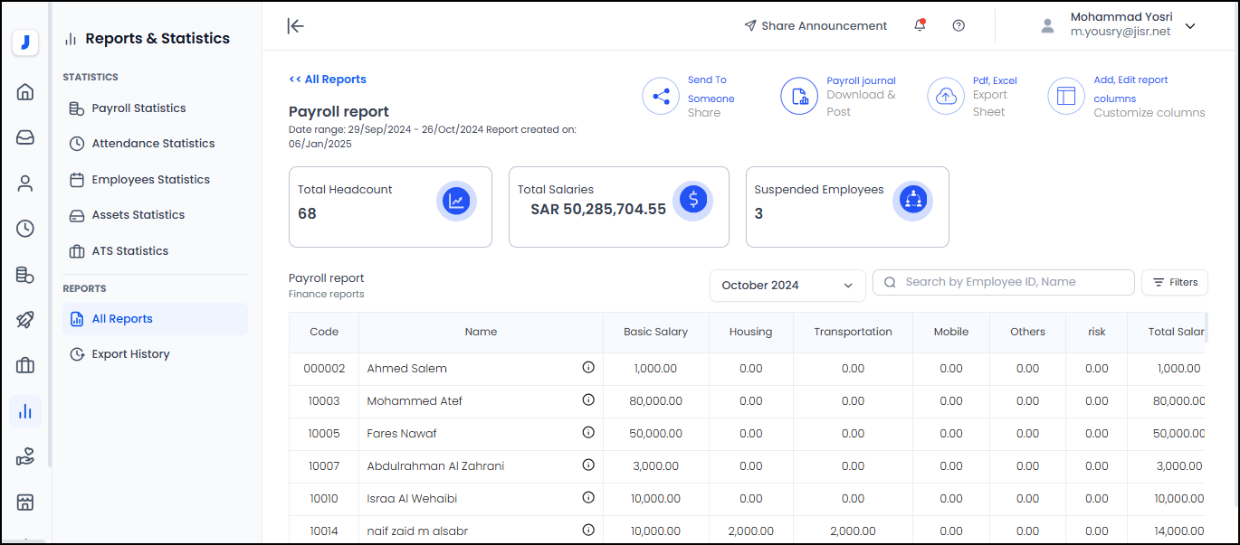Click the Payroll journal download icon
The height and width of the screenshot is (545, 1240).
[799, 96]
